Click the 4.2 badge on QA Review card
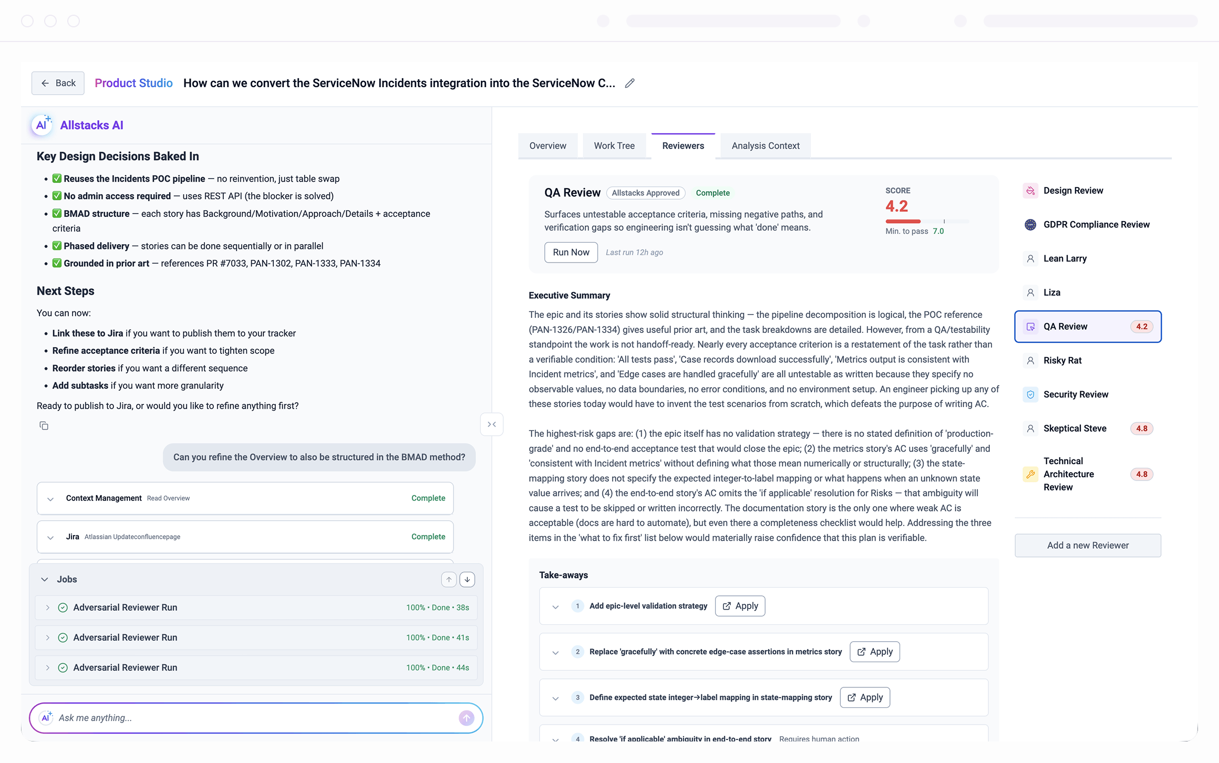Screen dimensions: 1219x763 coord(1141,327)
